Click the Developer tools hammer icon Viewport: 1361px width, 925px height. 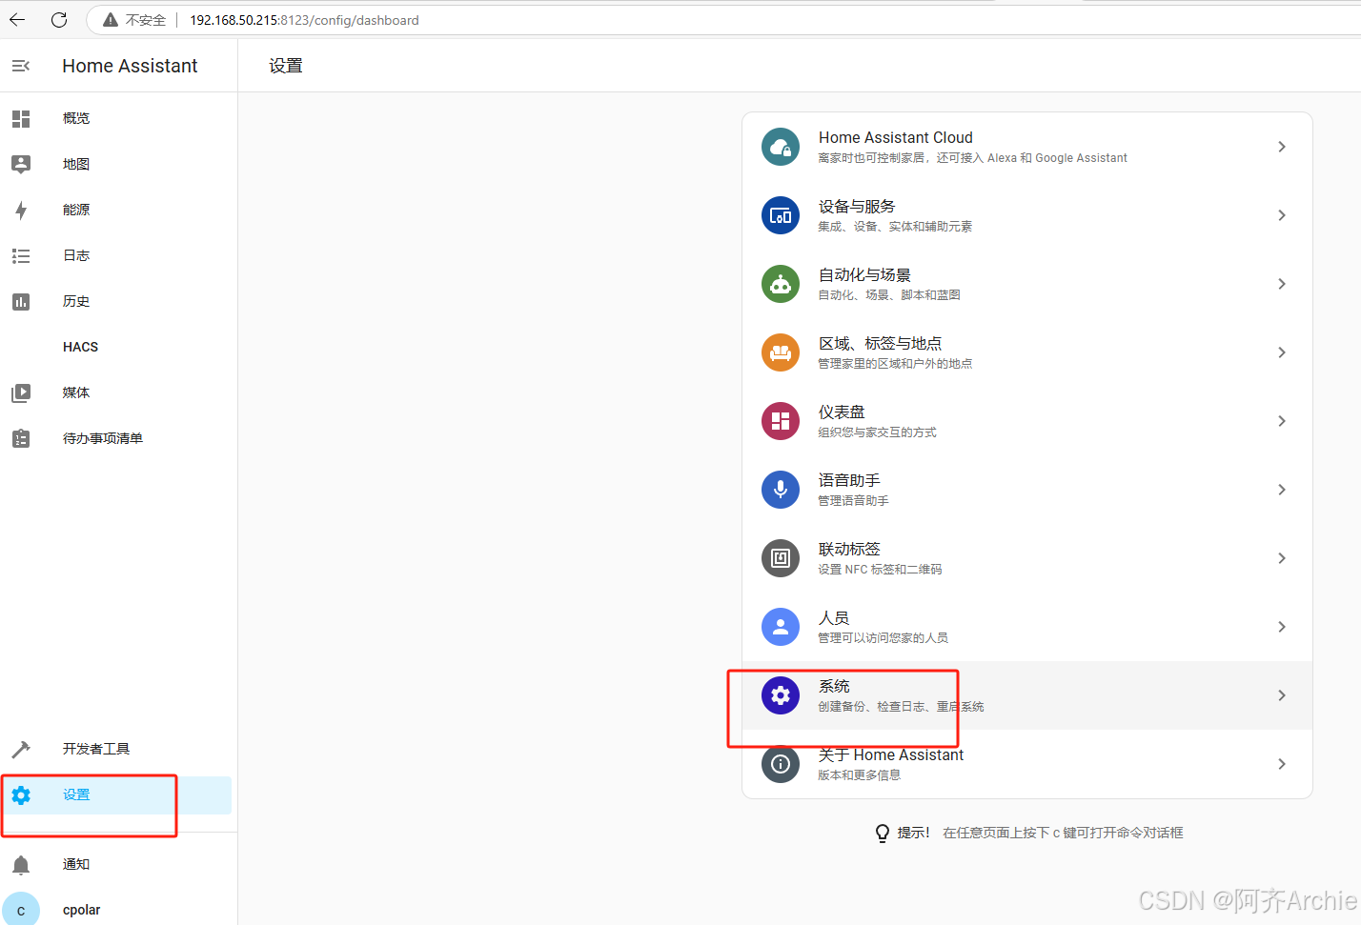coord(21,749)
